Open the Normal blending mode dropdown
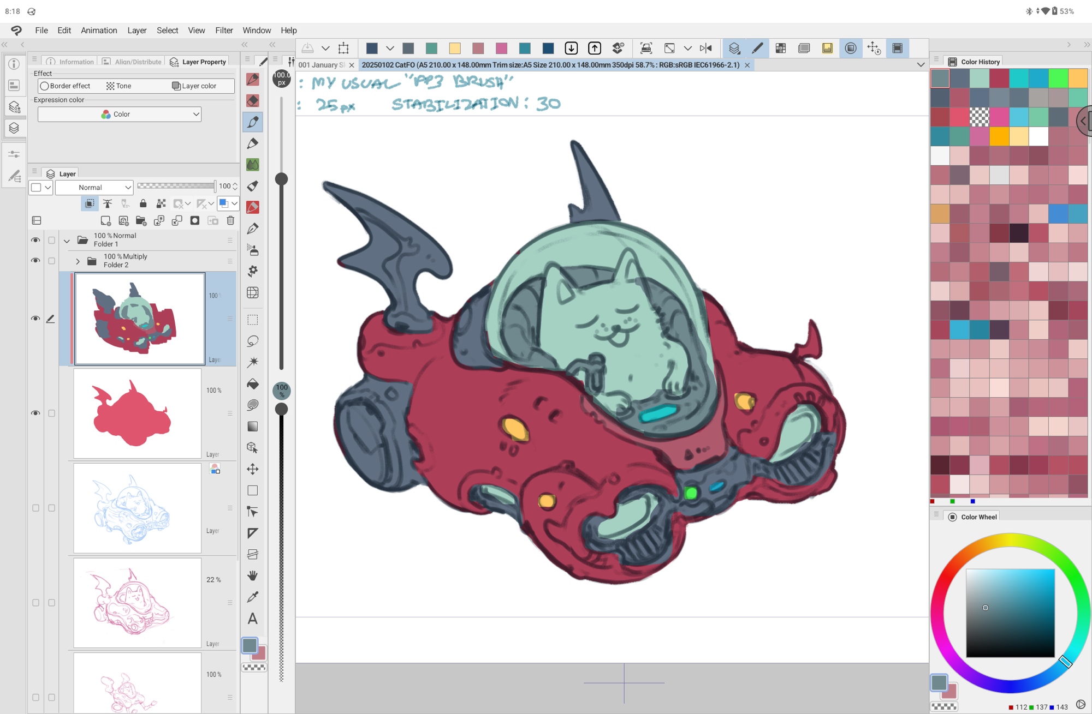Image resolution: width=1092 pixels, height=714 pixels. click(x=94, y=187)
